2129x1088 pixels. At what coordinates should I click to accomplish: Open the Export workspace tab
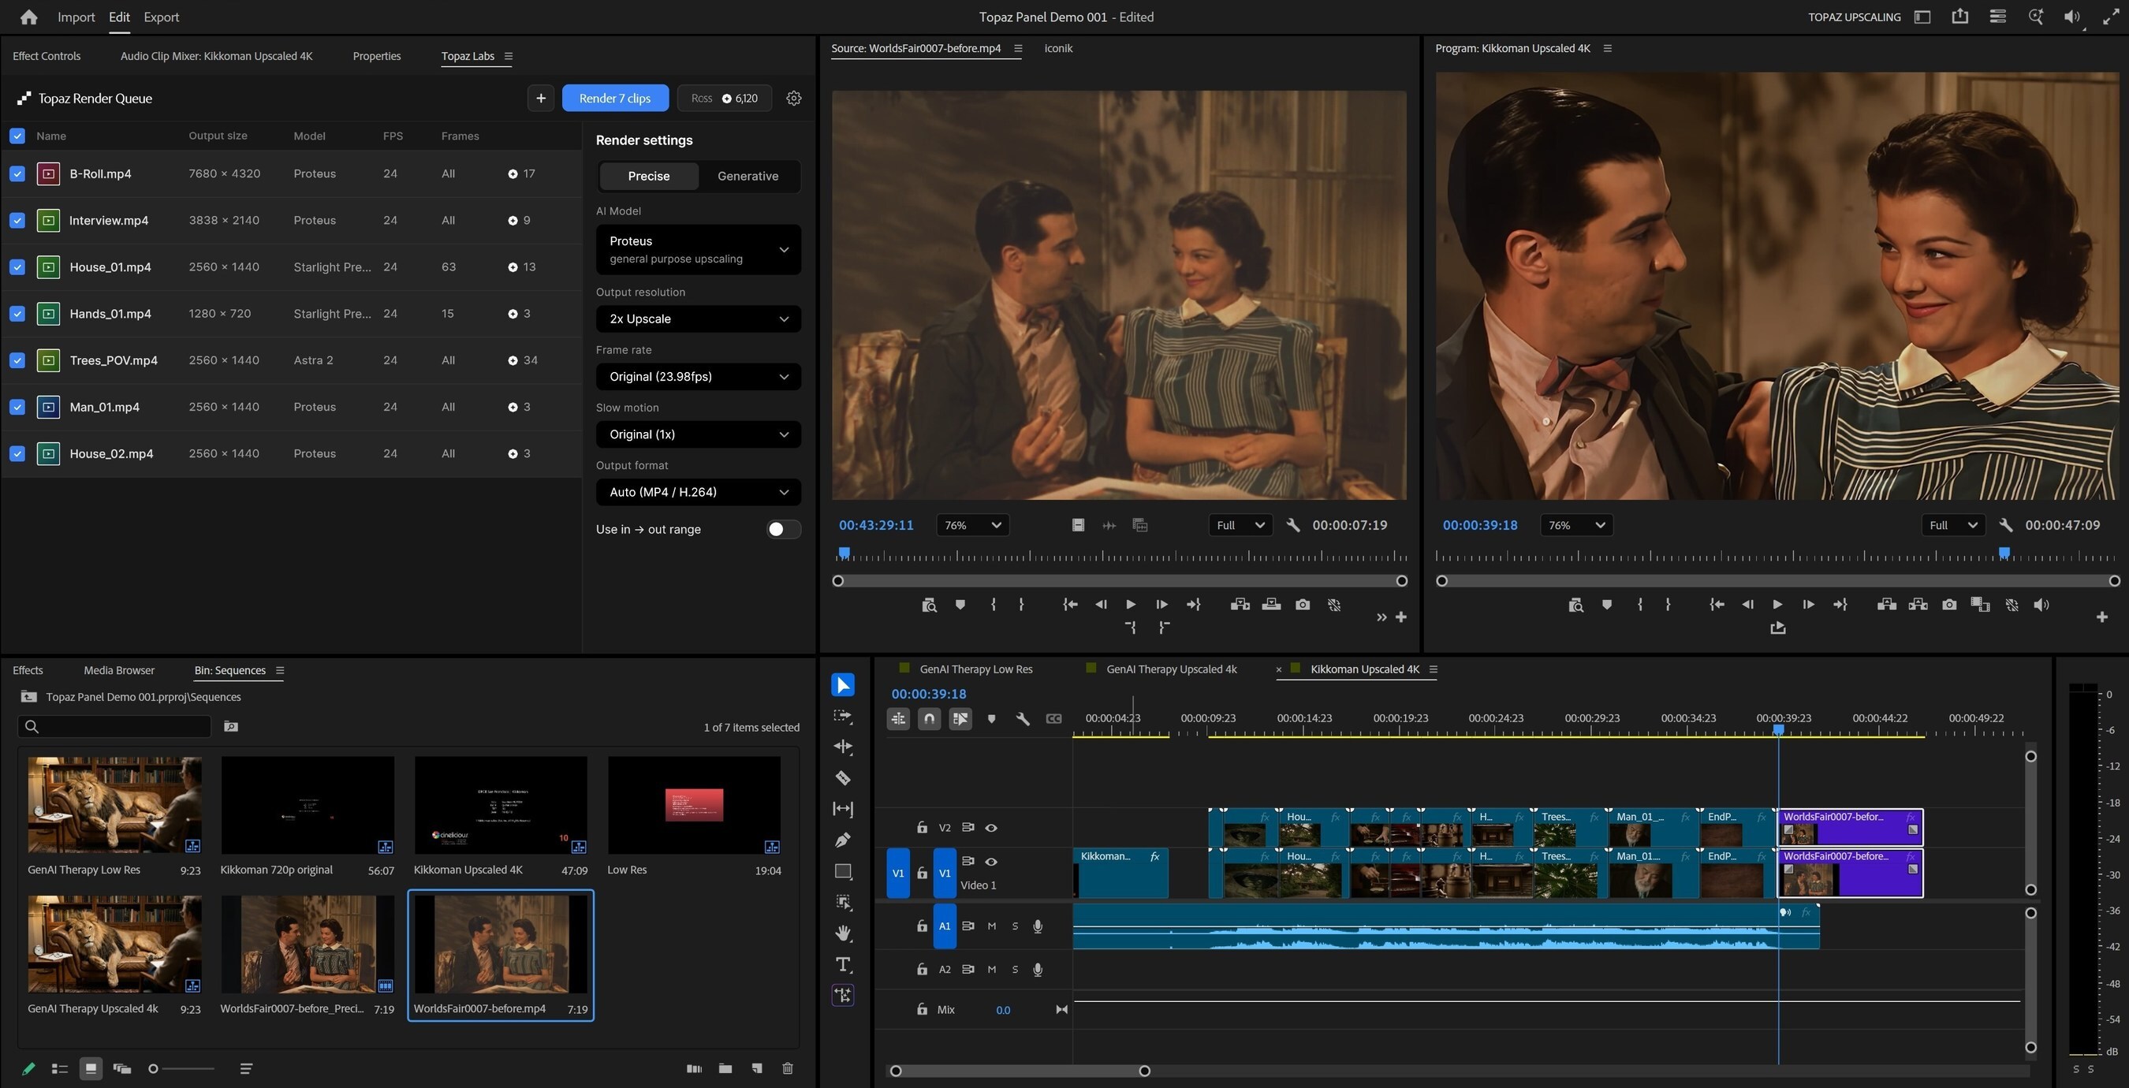click(x=161, y=17)
